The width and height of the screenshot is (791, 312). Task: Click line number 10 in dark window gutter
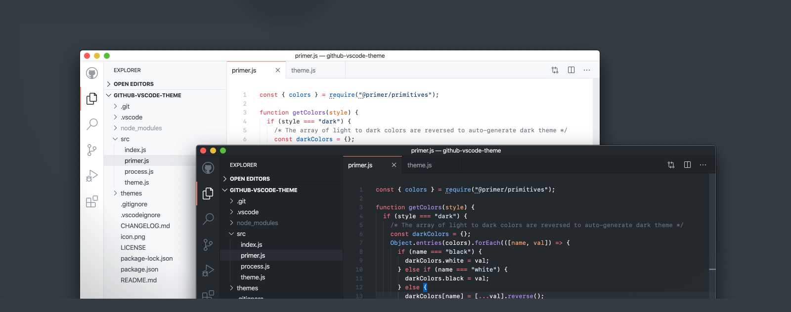coord(359,270)
